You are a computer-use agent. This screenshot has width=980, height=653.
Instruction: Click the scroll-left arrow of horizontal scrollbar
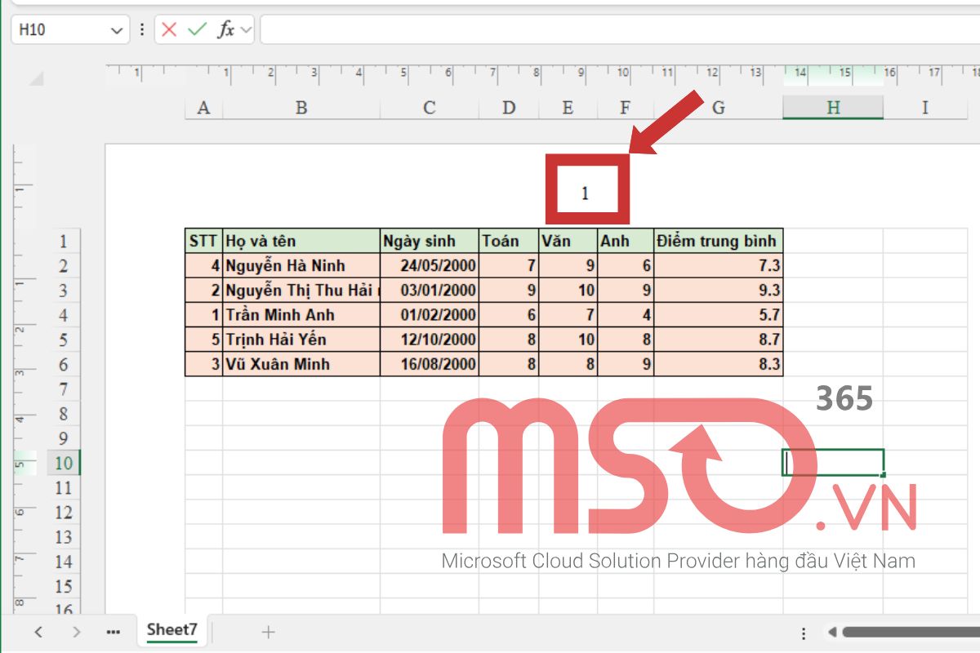point(832,632)
